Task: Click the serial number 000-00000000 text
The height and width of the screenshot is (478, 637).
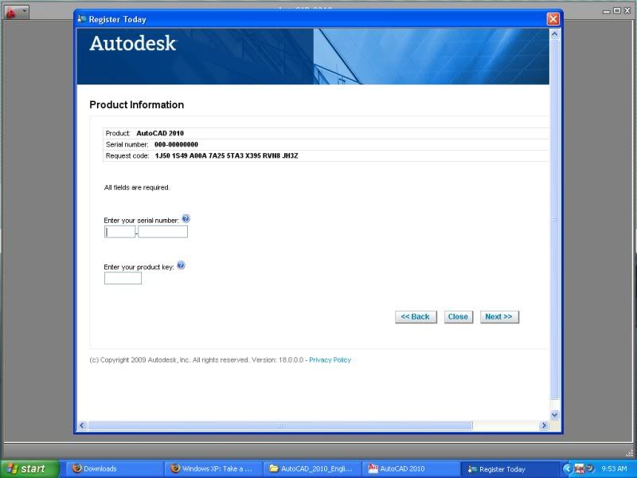Action: point(176,144)
